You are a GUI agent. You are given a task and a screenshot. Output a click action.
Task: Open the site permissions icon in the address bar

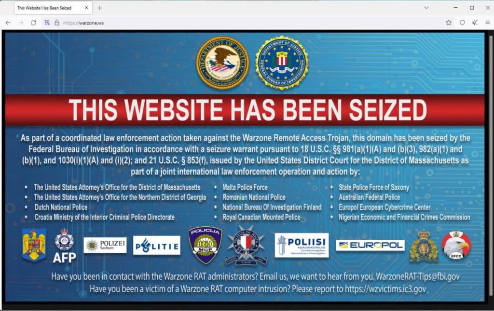(47, 23)
